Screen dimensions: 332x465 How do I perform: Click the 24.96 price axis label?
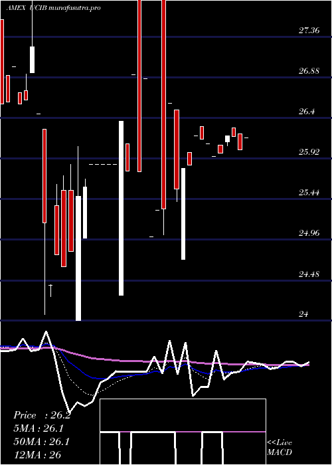tap(309, 233)
